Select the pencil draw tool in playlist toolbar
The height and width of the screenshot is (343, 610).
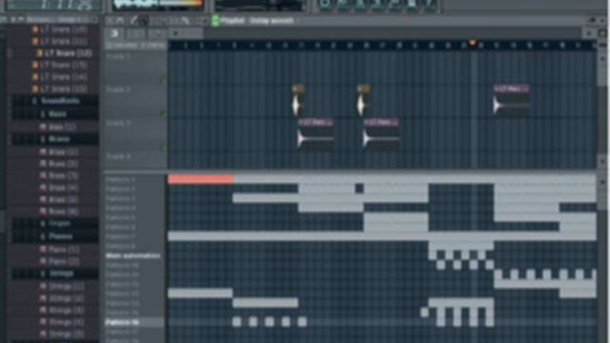coord(134,20)
